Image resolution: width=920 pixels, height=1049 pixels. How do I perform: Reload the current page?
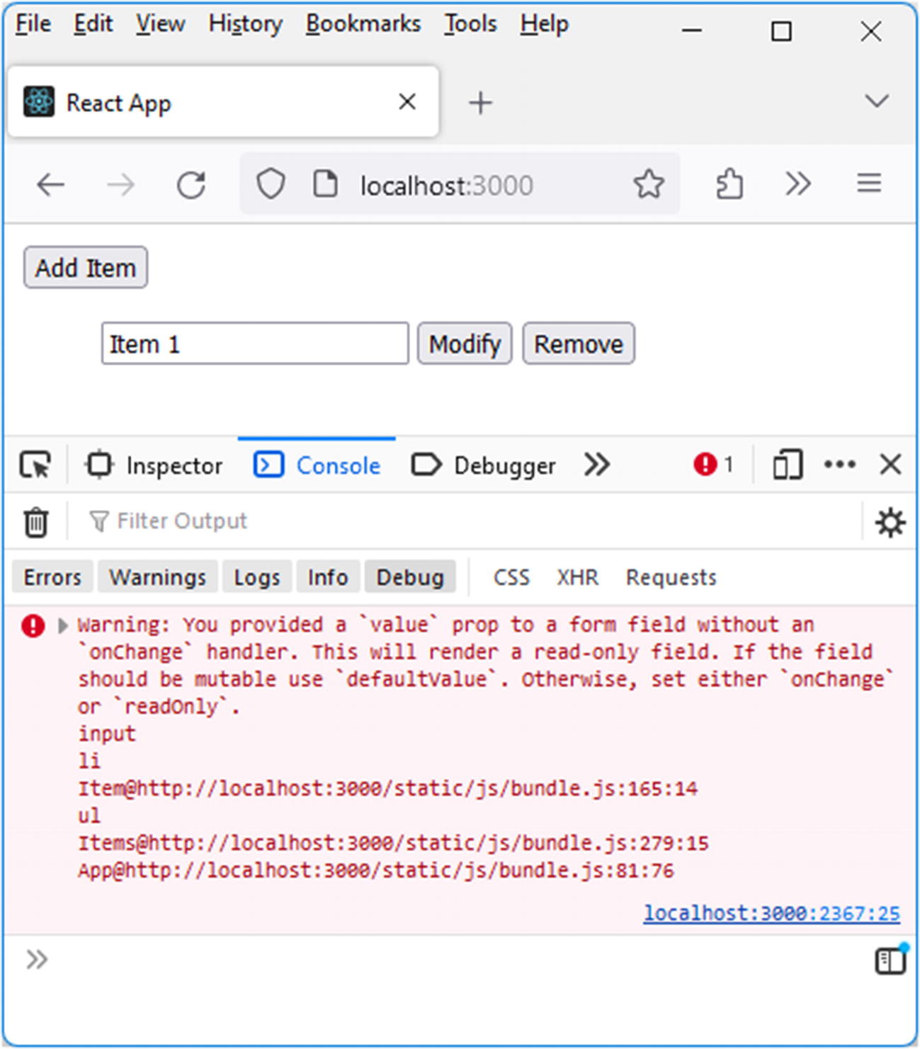[191, 185]
